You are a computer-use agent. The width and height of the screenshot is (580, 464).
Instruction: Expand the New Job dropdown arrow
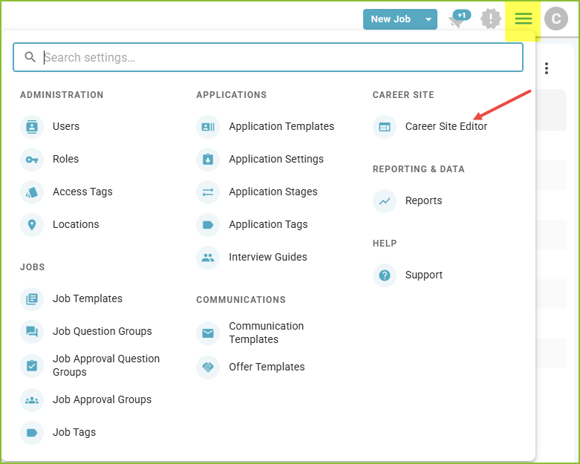point(429,19)
